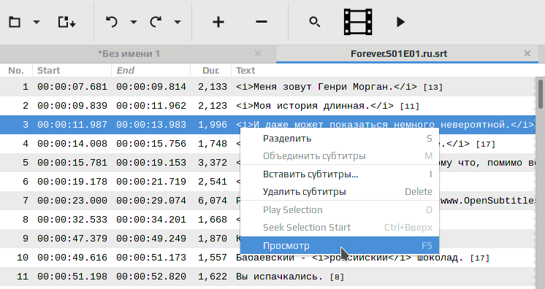Select the text 'Меня зовут Генри Морган'
The image size is (545, 289).
320,87
